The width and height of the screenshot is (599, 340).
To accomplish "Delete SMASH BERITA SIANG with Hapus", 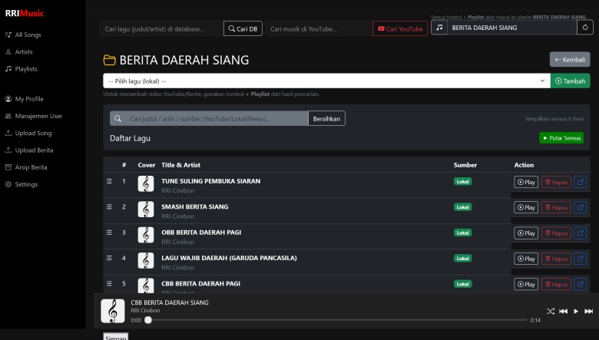I will (x=556, y=207).
